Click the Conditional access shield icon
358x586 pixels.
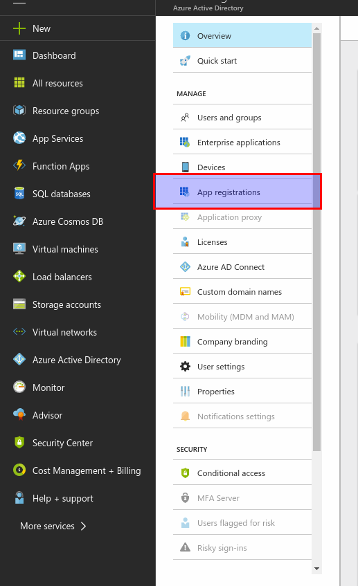click(185, 473)
